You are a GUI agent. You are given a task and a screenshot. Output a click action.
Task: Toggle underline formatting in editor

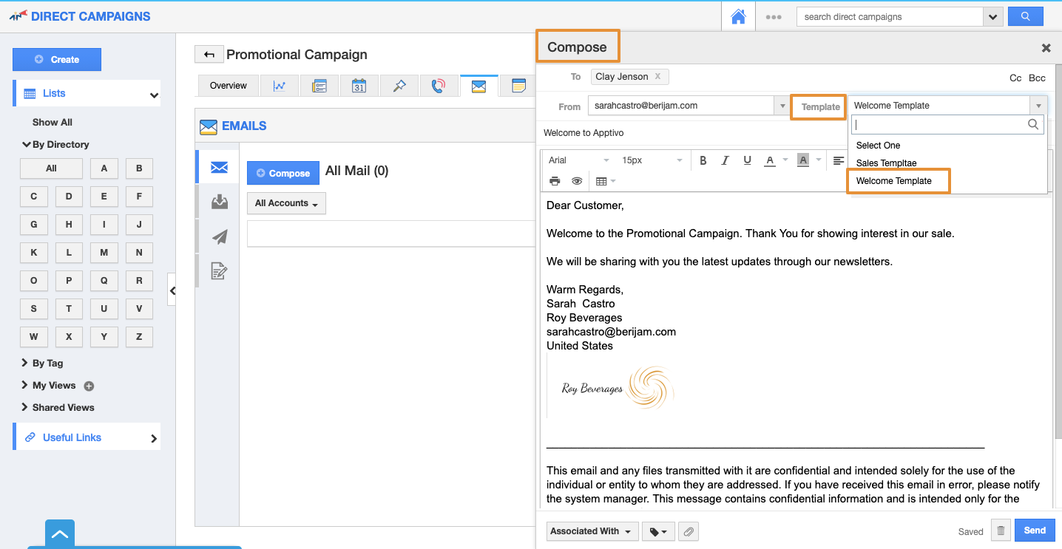747,160
